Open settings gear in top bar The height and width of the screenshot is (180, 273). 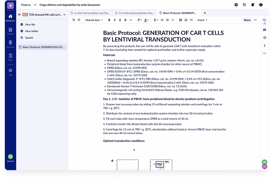(x=236, y=5)
